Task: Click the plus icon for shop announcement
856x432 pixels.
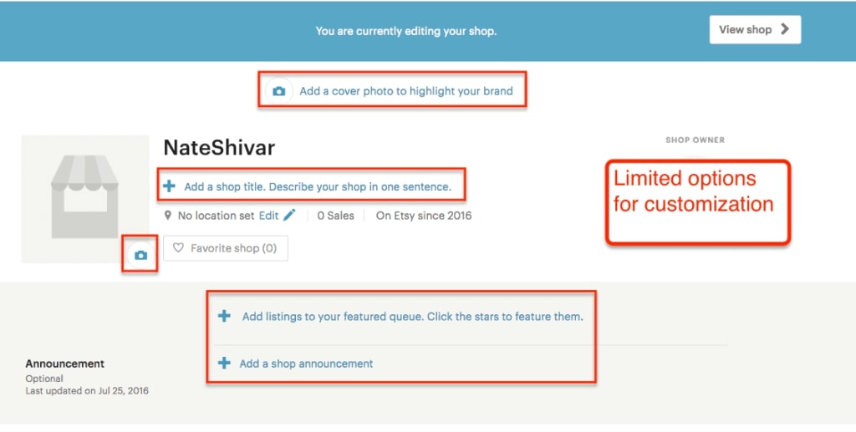Action: click(224, 363)
